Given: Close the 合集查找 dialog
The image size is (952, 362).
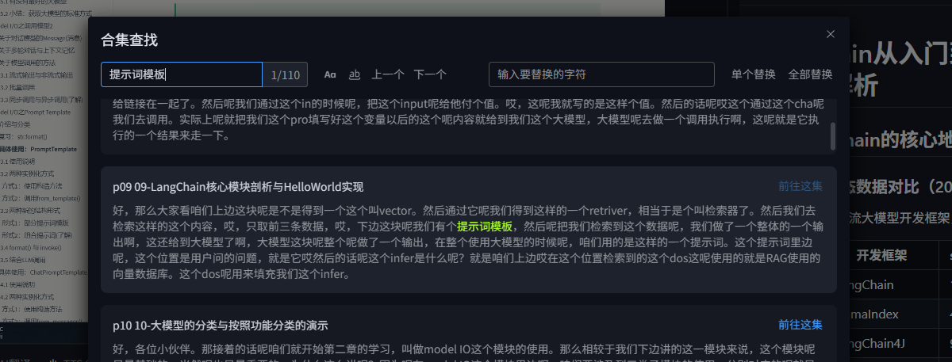Looking at the screenshot, I should click(831, 34).
